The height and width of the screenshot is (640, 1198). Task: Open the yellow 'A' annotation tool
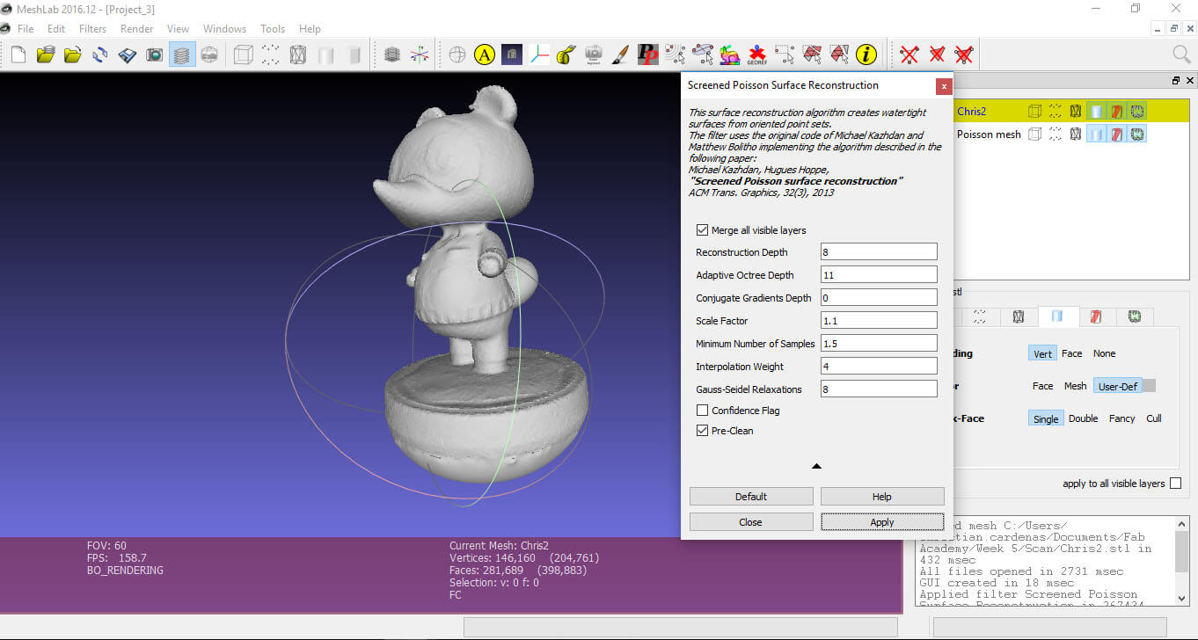485,55
